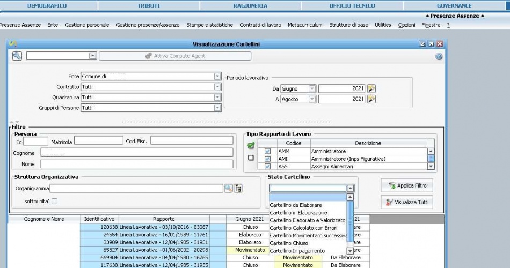Open the Organigramma tree structure icon
Image resolution: width=510 pixels, height=268 pixels.
238,188
